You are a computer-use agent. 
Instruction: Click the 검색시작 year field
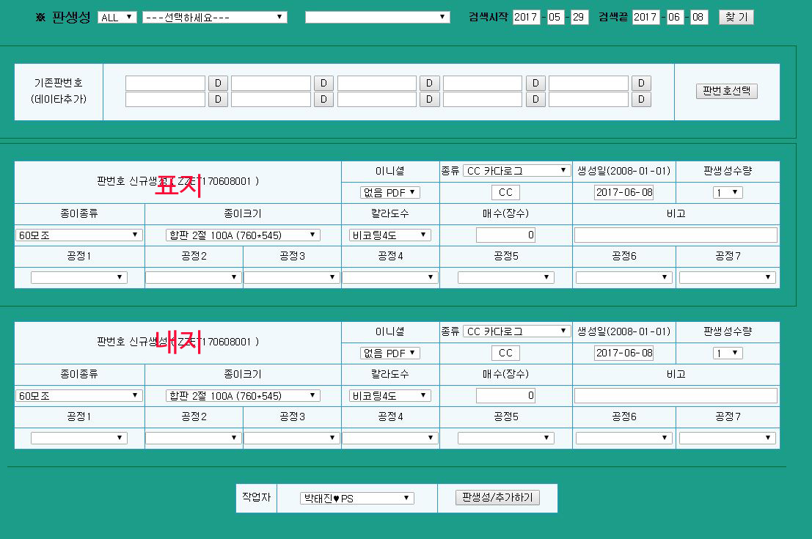pos(526,17)
